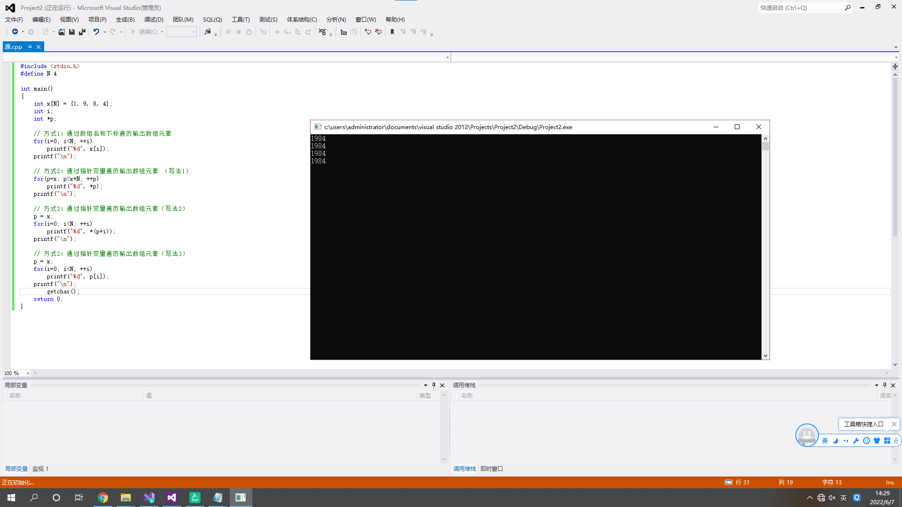The height and width of the screenshot is (507, 902).
Task: Click the Save file icon
Action: click(72, 32)
